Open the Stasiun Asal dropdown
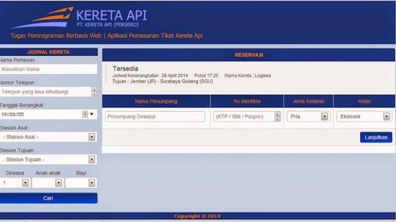This screenshot has width=396, height=222. pos(48,137)
